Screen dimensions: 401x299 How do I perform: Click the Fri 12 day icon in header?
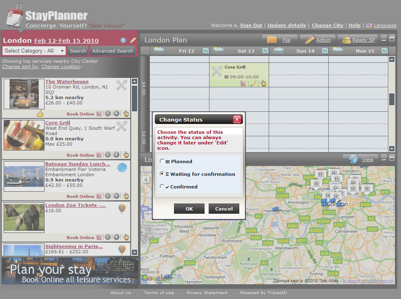point(206,51)
